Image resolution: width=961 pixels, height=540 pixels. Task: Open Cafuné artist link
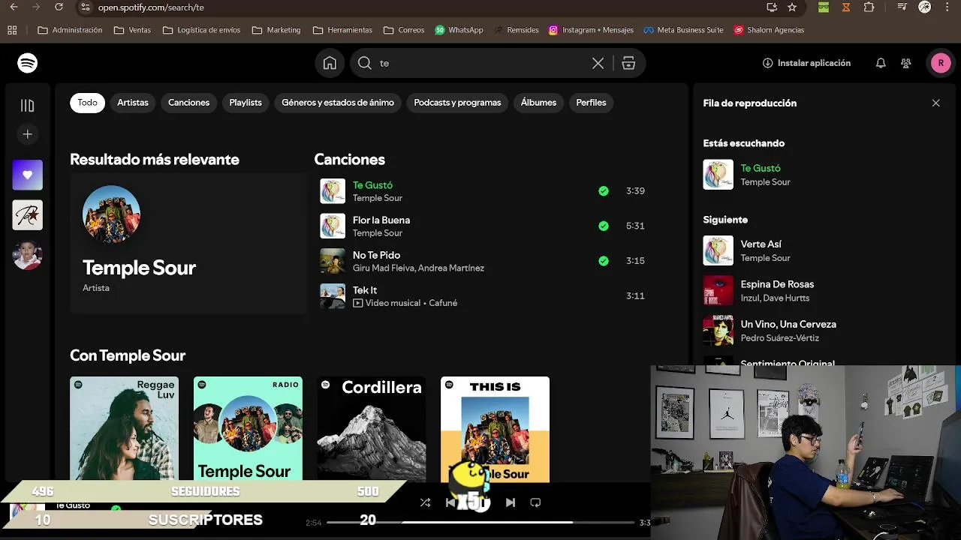point(443,304)
